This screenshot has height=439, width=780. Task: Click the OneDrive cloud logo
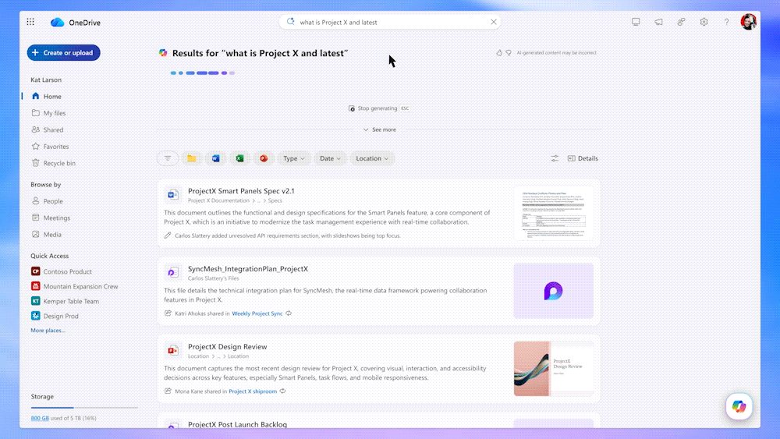pos(57,23)
